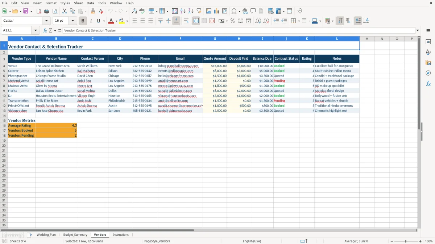Screen dimensions: 435x244
Task: Toggle Bold formatting
Action: (83, 21)
